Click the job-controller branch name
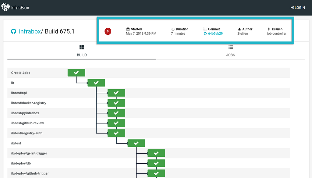The image size is (312, 178). (277, 34)
